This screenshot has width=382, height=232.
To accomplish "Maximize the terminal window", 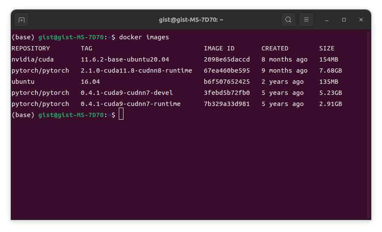I will point(344,20).
